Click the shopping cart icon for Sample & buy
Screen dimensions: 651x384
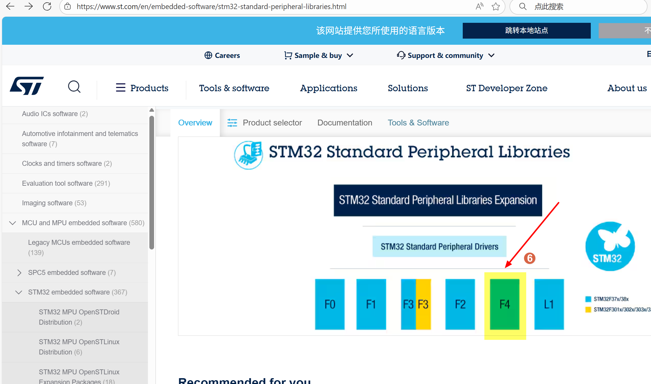(288, 55)
